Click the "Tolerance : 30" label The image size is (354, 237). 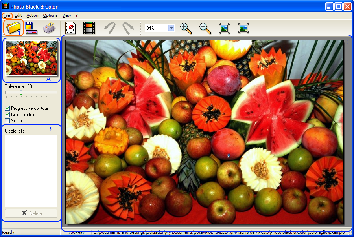(x=18, y=86)
